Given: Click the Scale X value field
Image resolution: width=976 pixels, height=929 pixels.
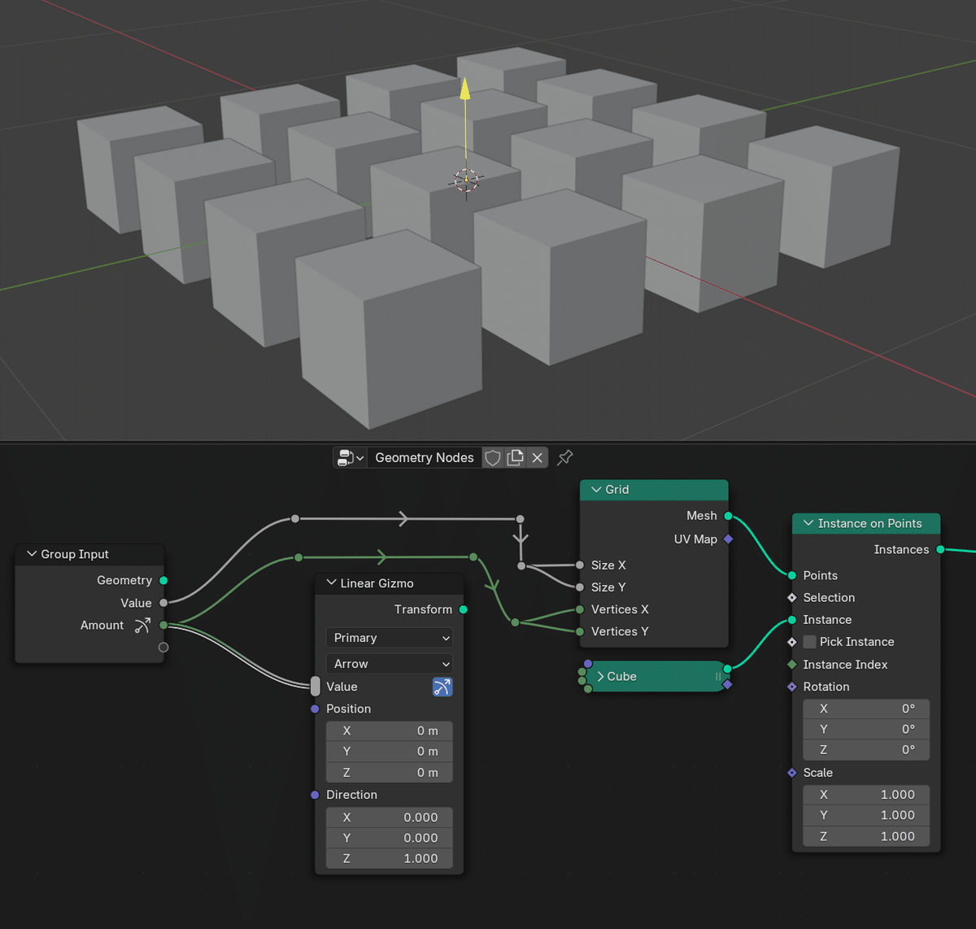Looking at the screenshot, I should click(x=865, y=795).
